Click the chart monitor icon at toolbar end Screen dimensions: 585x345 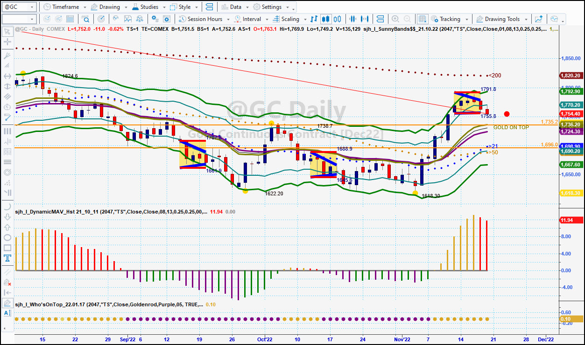tap(554, 19)
